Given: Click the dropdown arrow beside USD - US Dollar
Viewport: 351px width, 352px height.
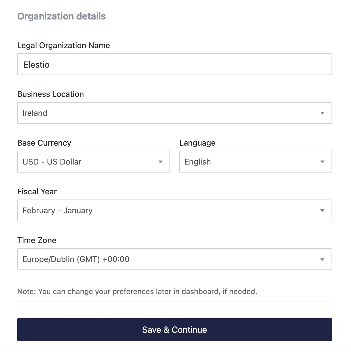Looking at the screenshot, I should [160, 162].
